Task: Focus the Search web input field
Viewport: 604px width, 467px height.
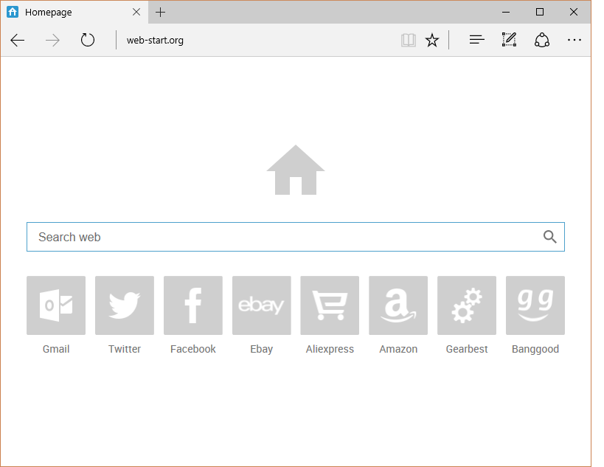Action: [x=280, y=237]
